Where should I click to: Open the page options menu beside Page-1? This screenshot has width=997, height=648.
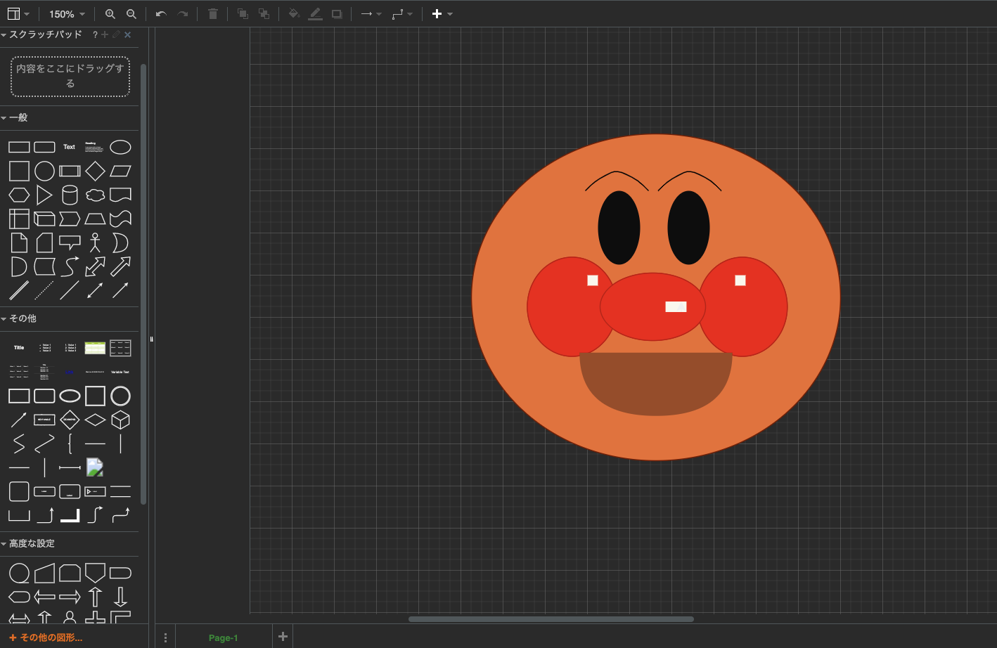[x=165, y=637]
